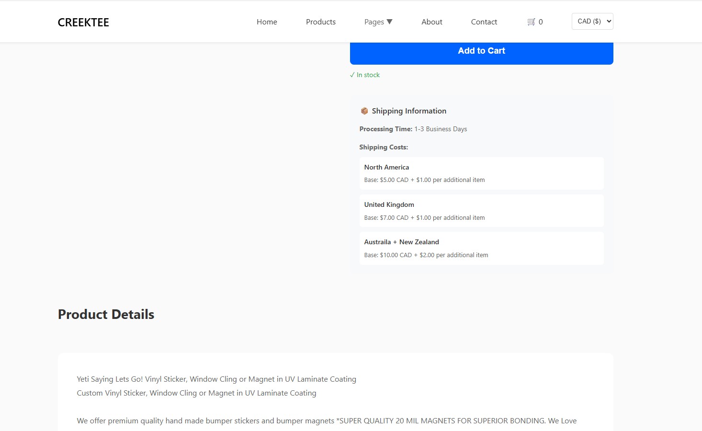Click the Add to Cart button
The width and height of the screenshot is (702, 431).
[481, 51]
